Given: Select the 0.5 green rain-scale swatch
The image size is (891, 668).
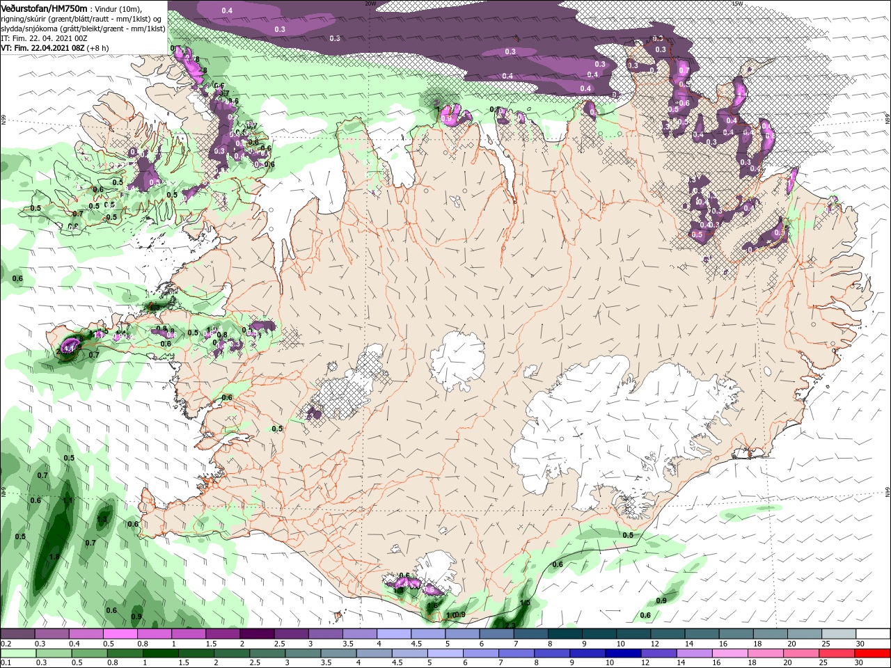Looking at the screenshot, I should tap(89, 653).
